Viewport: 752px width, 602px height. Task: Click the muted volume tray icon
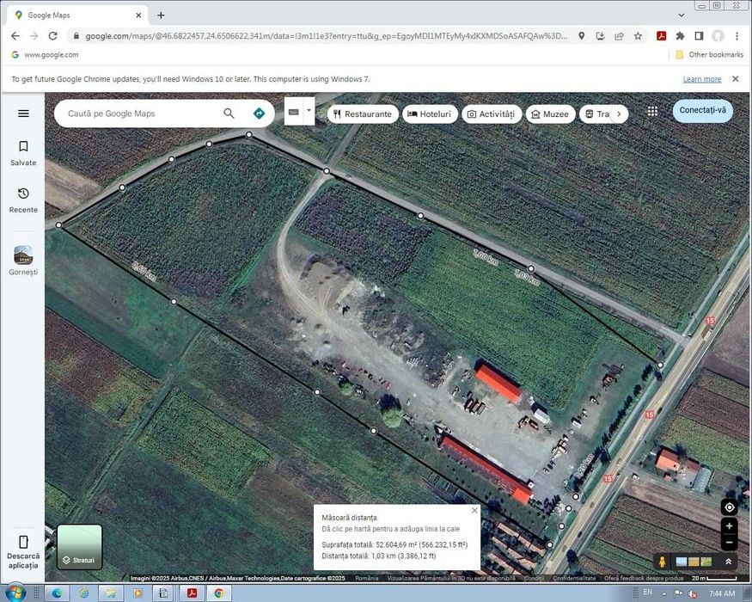(x=693, y=593)
